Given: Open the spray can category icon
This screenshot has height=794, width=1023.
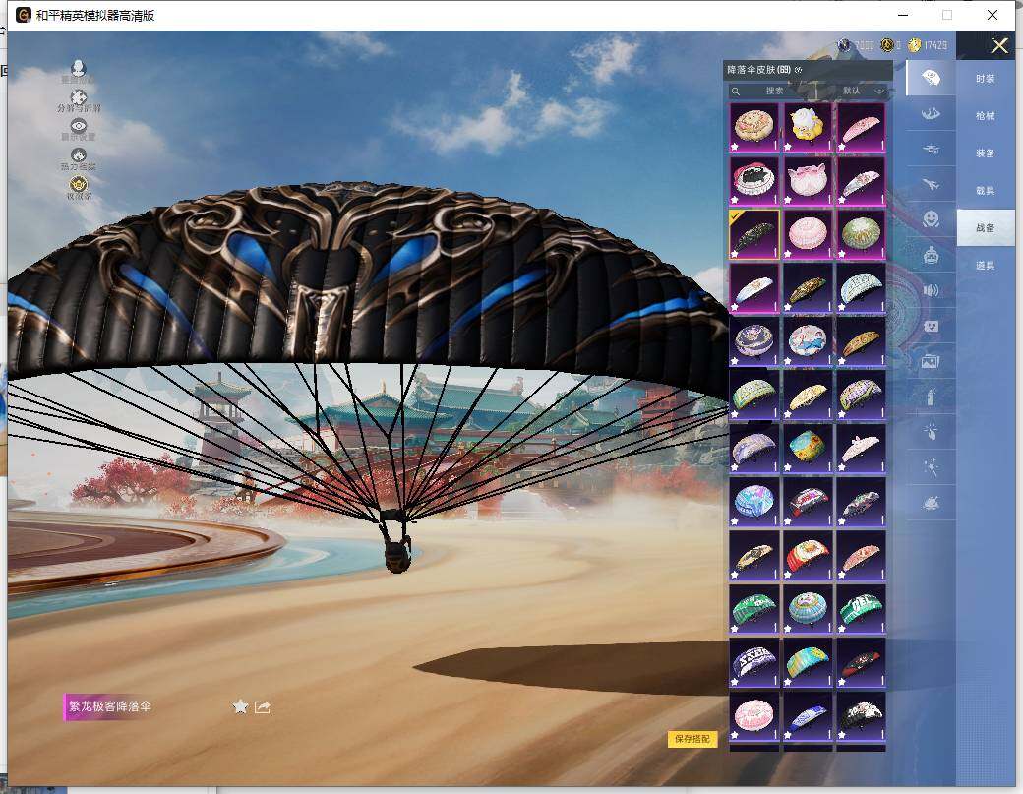Looking at the screenshot, I should 931,397.
